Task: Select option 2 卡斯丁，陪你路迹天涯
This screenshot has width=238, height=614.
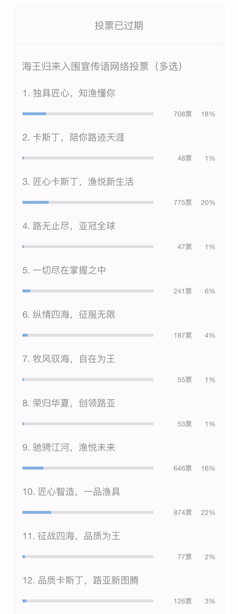Action: point(74,137)
